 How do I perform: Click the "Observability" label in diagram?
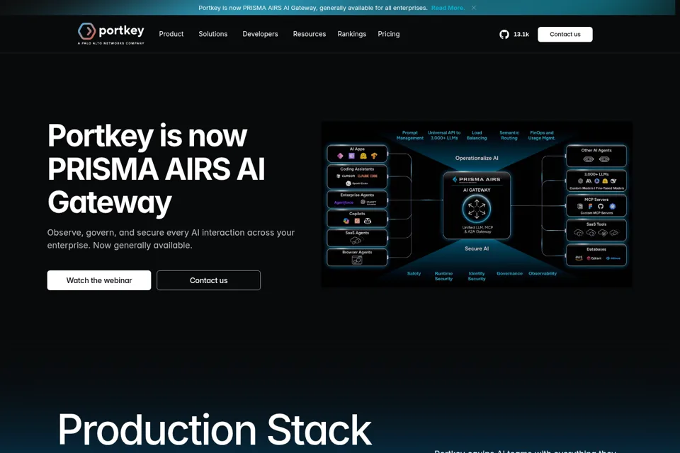coord(543,273)
